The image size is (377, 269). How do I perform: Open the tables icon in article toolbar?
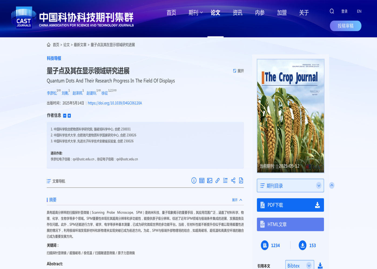click(202, 181)
